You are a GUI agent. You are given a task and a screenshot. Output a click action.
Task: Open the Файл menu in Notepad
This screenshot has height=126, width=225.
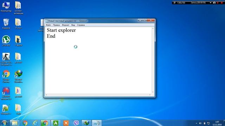(49, 25)
